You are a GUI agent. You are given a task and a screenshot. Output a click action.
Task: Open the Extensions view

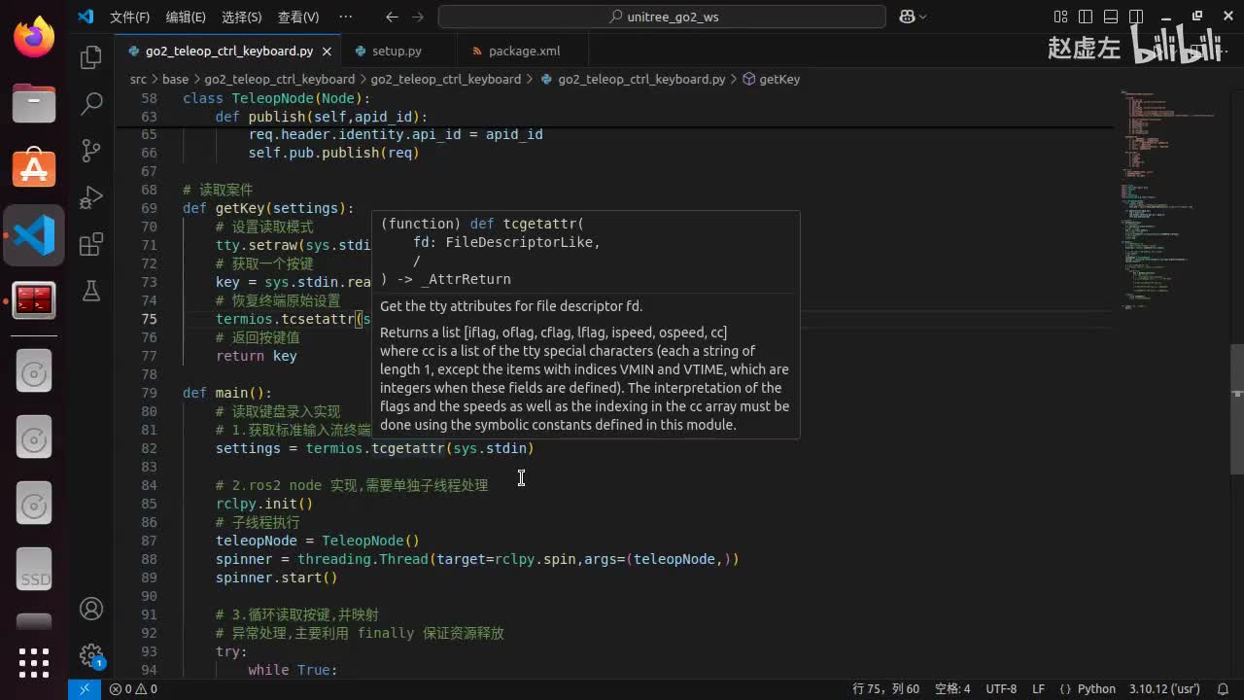click(91, 243)
